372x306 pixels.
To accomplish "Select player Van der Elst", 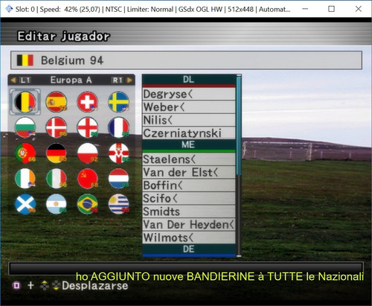I will click(x=189, y=172).
